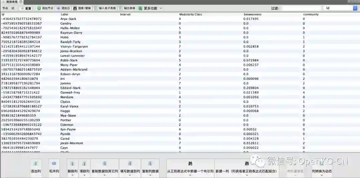The height and width of the screenshot is (178, 360).
Task: Click 输入电子表格 import spreadsheet
Action: [x=105, y=8]
